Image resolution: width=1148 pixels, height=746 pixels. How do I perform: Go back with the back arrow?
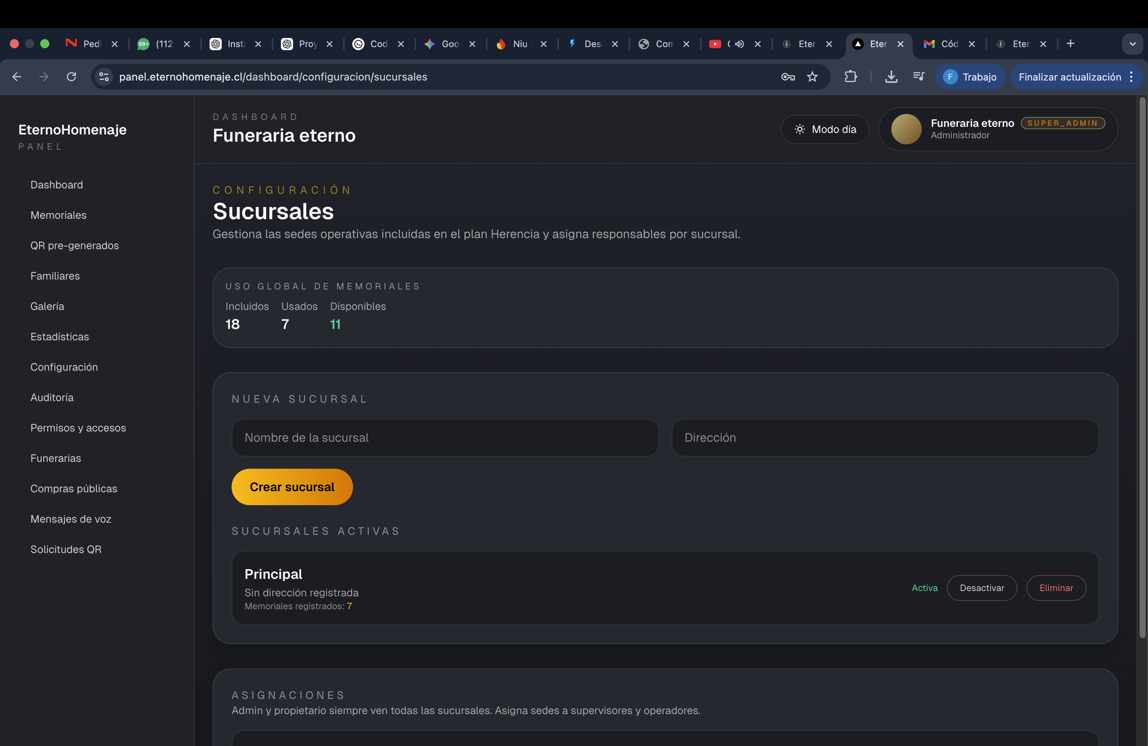click(x=17, y=77)
